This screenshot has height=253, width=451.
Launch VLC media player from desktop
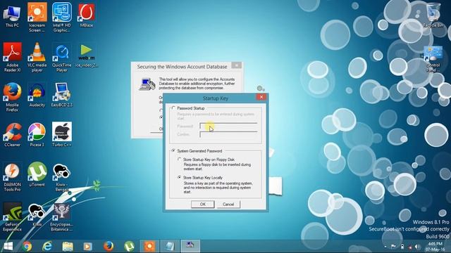37,57
